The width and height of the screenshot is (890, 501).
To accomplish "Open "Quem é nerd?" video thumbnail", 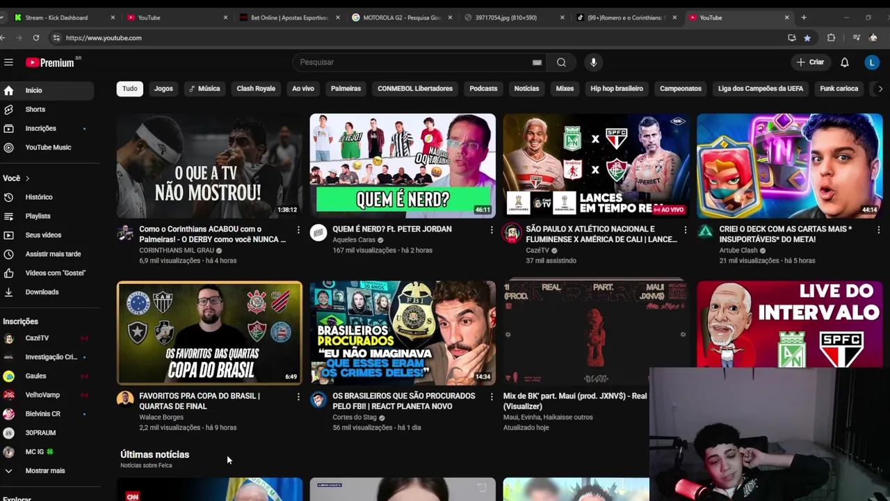I will (x=403, y=166).
